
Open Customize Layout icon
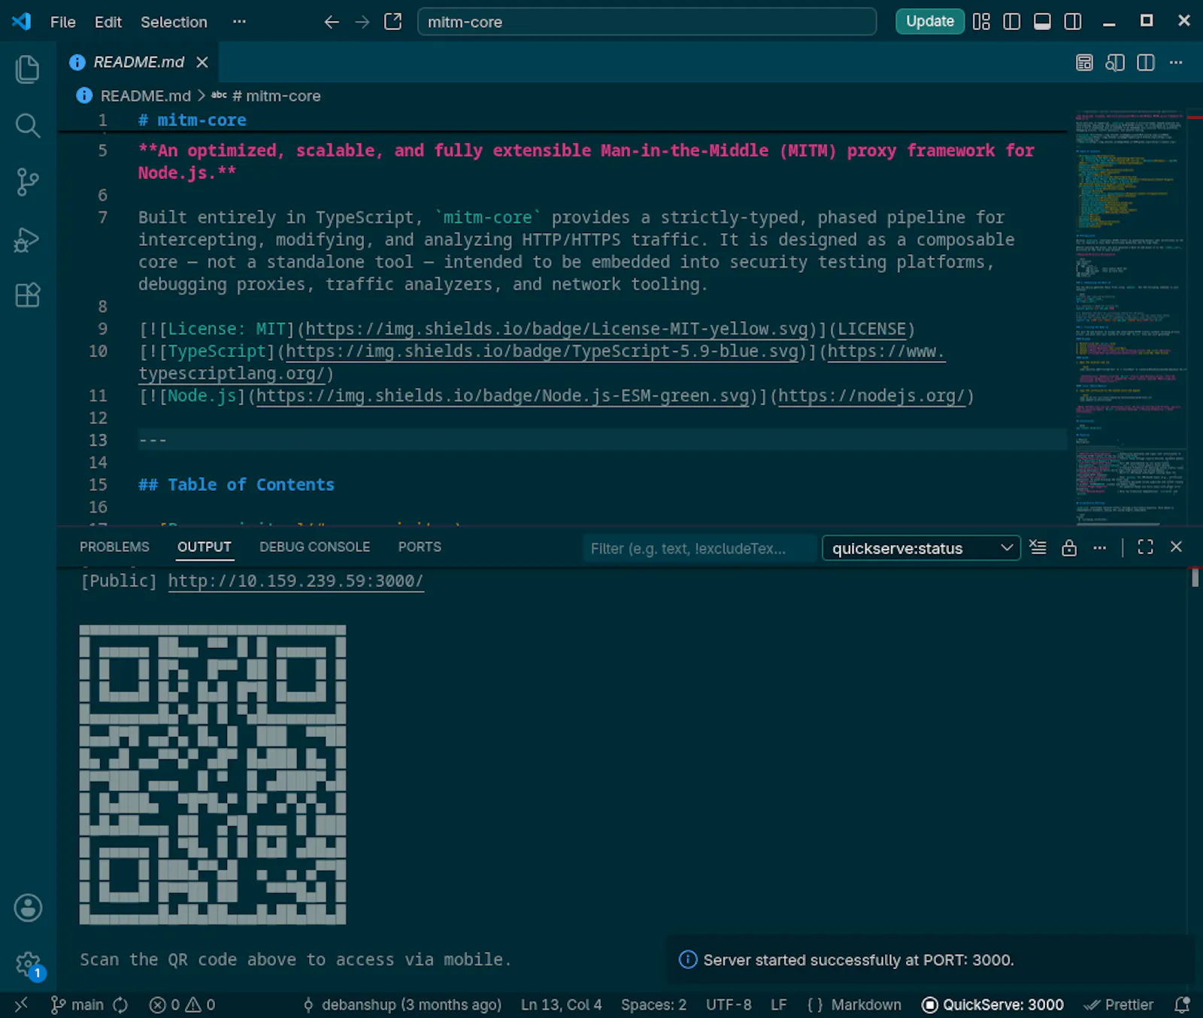981,22
